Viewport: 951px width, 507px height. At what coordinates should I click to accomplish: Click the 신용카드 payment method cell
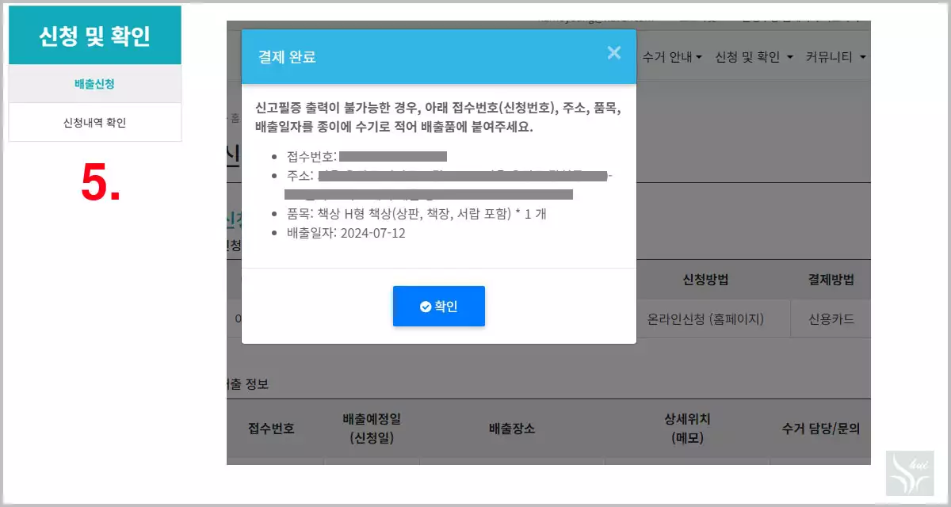pyautogui.click(x=831, y=318)
